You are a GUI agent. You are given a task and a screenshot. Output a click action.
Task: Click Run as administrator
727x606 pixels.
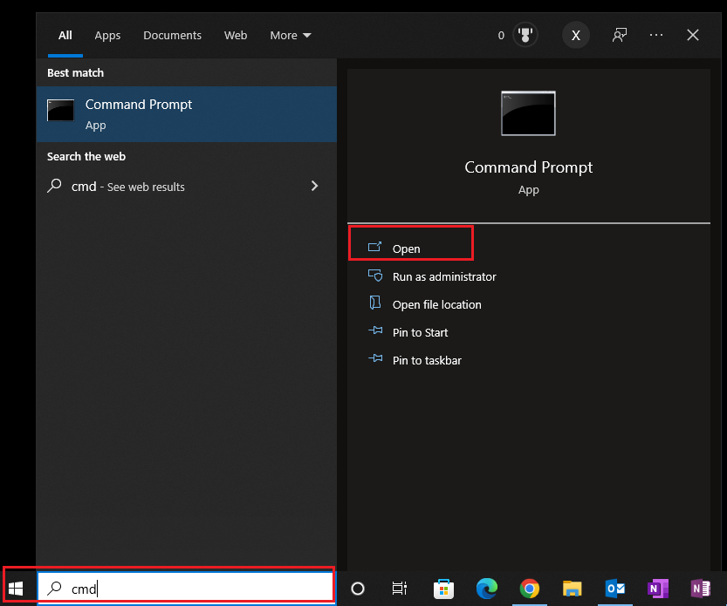[443, 276]
